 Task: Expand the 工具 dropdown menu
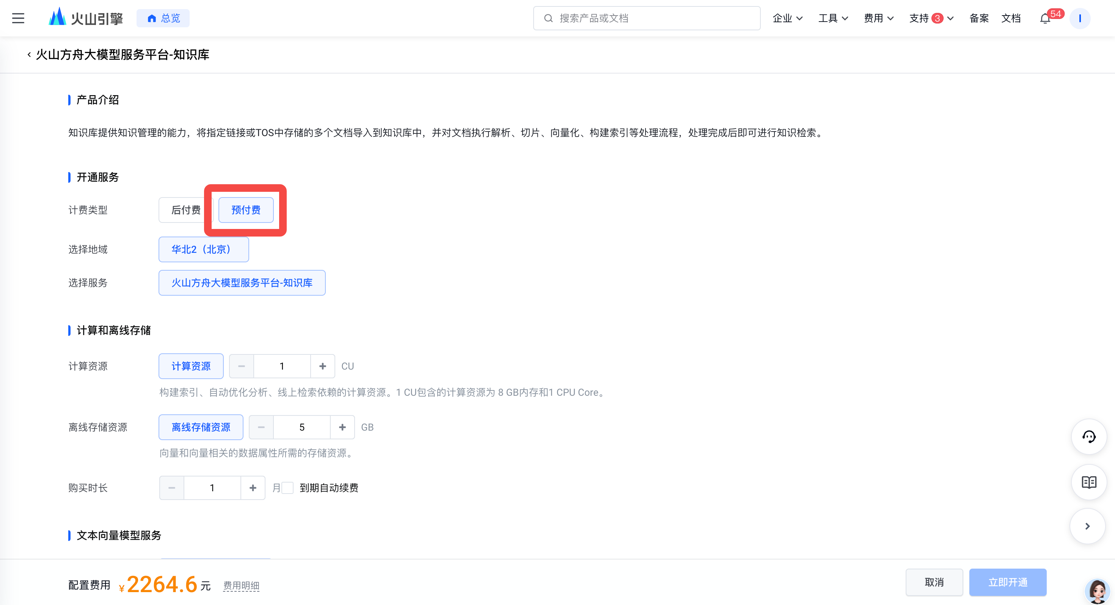833,18
